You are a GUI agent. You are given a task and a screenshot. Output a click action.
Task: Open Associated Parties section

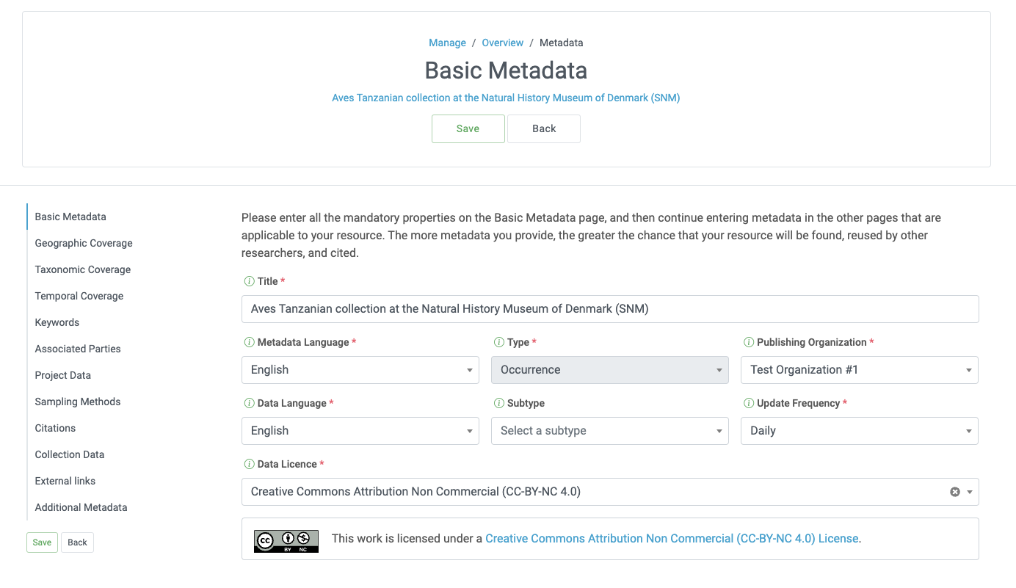coord(78,349)
